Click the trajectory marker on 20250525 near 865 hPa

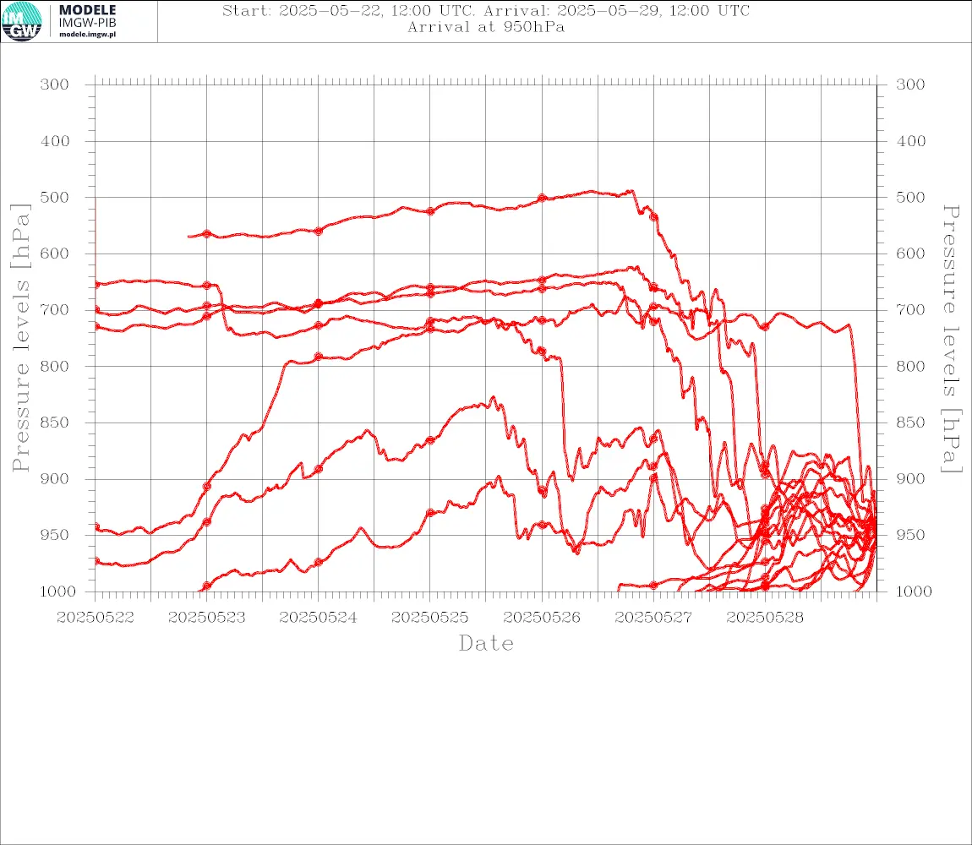430,440
